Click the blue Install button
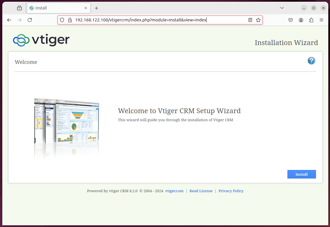Image resolution: width=330 pixels, height=227 pixels. pos(301,174)
